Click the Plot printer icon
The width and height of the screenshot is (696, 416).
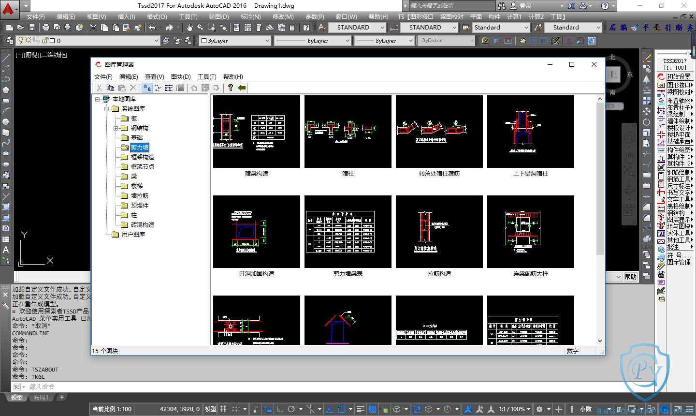pyautogui.click(x=46, y=28)
